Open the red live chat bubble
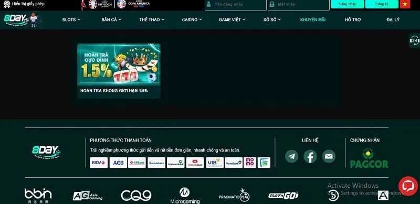This screenshot has width=420, height=204. click(x=408, y=186)
